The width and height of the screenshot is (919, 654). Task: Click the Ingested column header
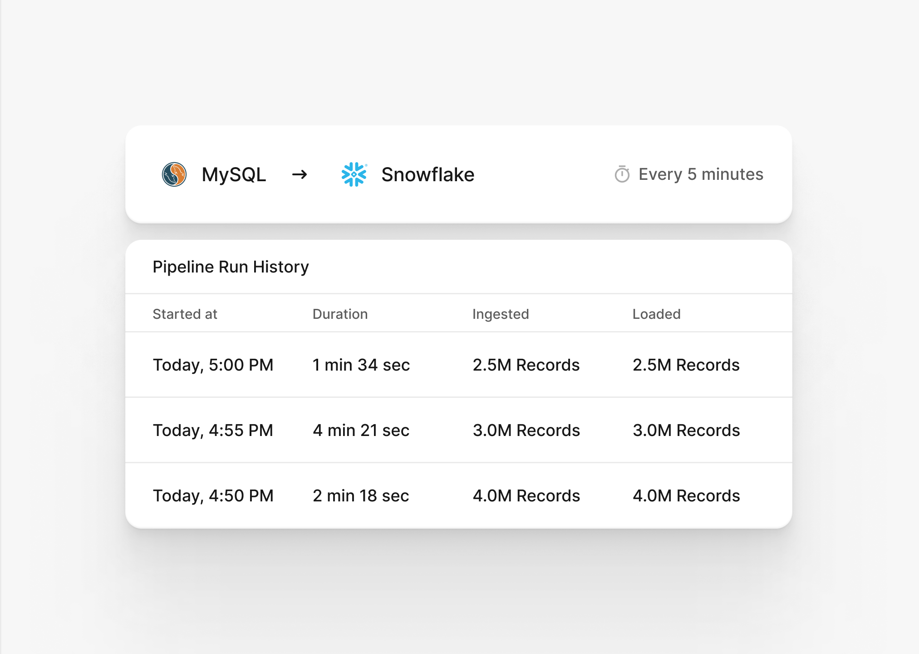[501, 314]
